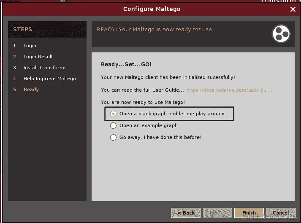
Task: Click the 'Configure Maltego' title bar text
Action: (152, 9)
